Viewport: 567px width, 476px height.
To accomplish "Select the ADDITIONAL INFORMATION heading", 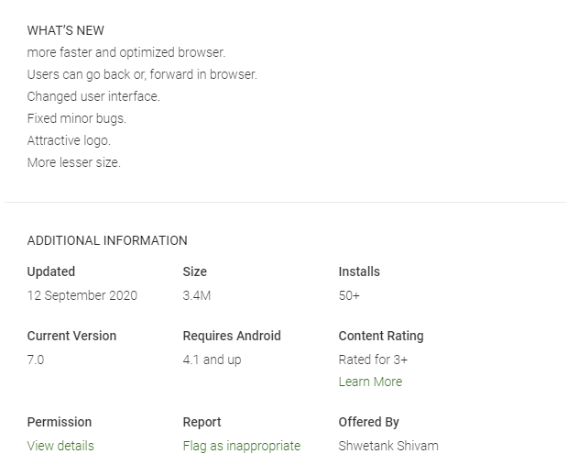I will coord(107,240).
